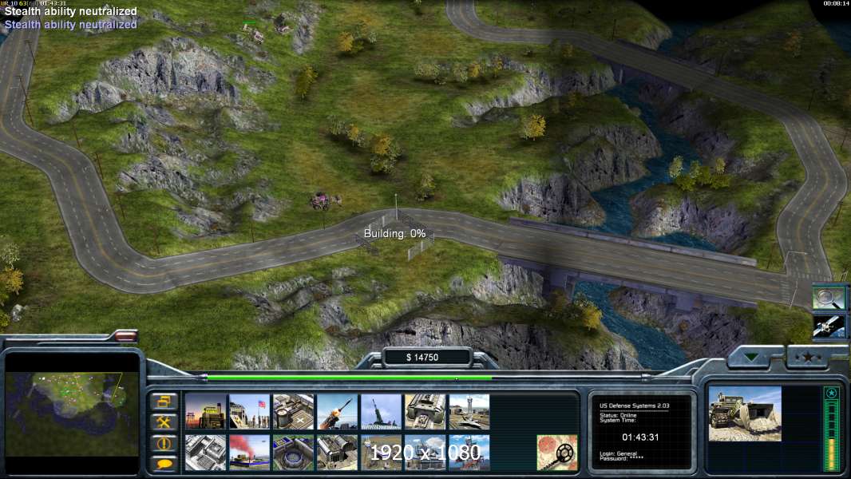
Task: Click the magnifying glass shortcut icon
Action: [x=829, y=298]
